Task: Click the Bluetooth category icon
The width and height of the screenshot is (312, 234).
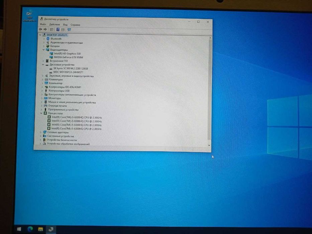Action: click(x=48, y=38)
